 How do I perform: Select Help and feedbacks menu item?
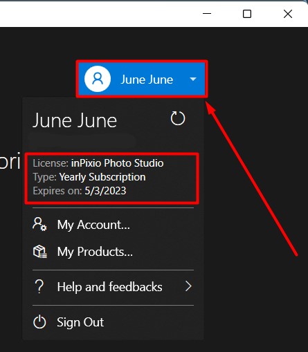pos(113,287)
